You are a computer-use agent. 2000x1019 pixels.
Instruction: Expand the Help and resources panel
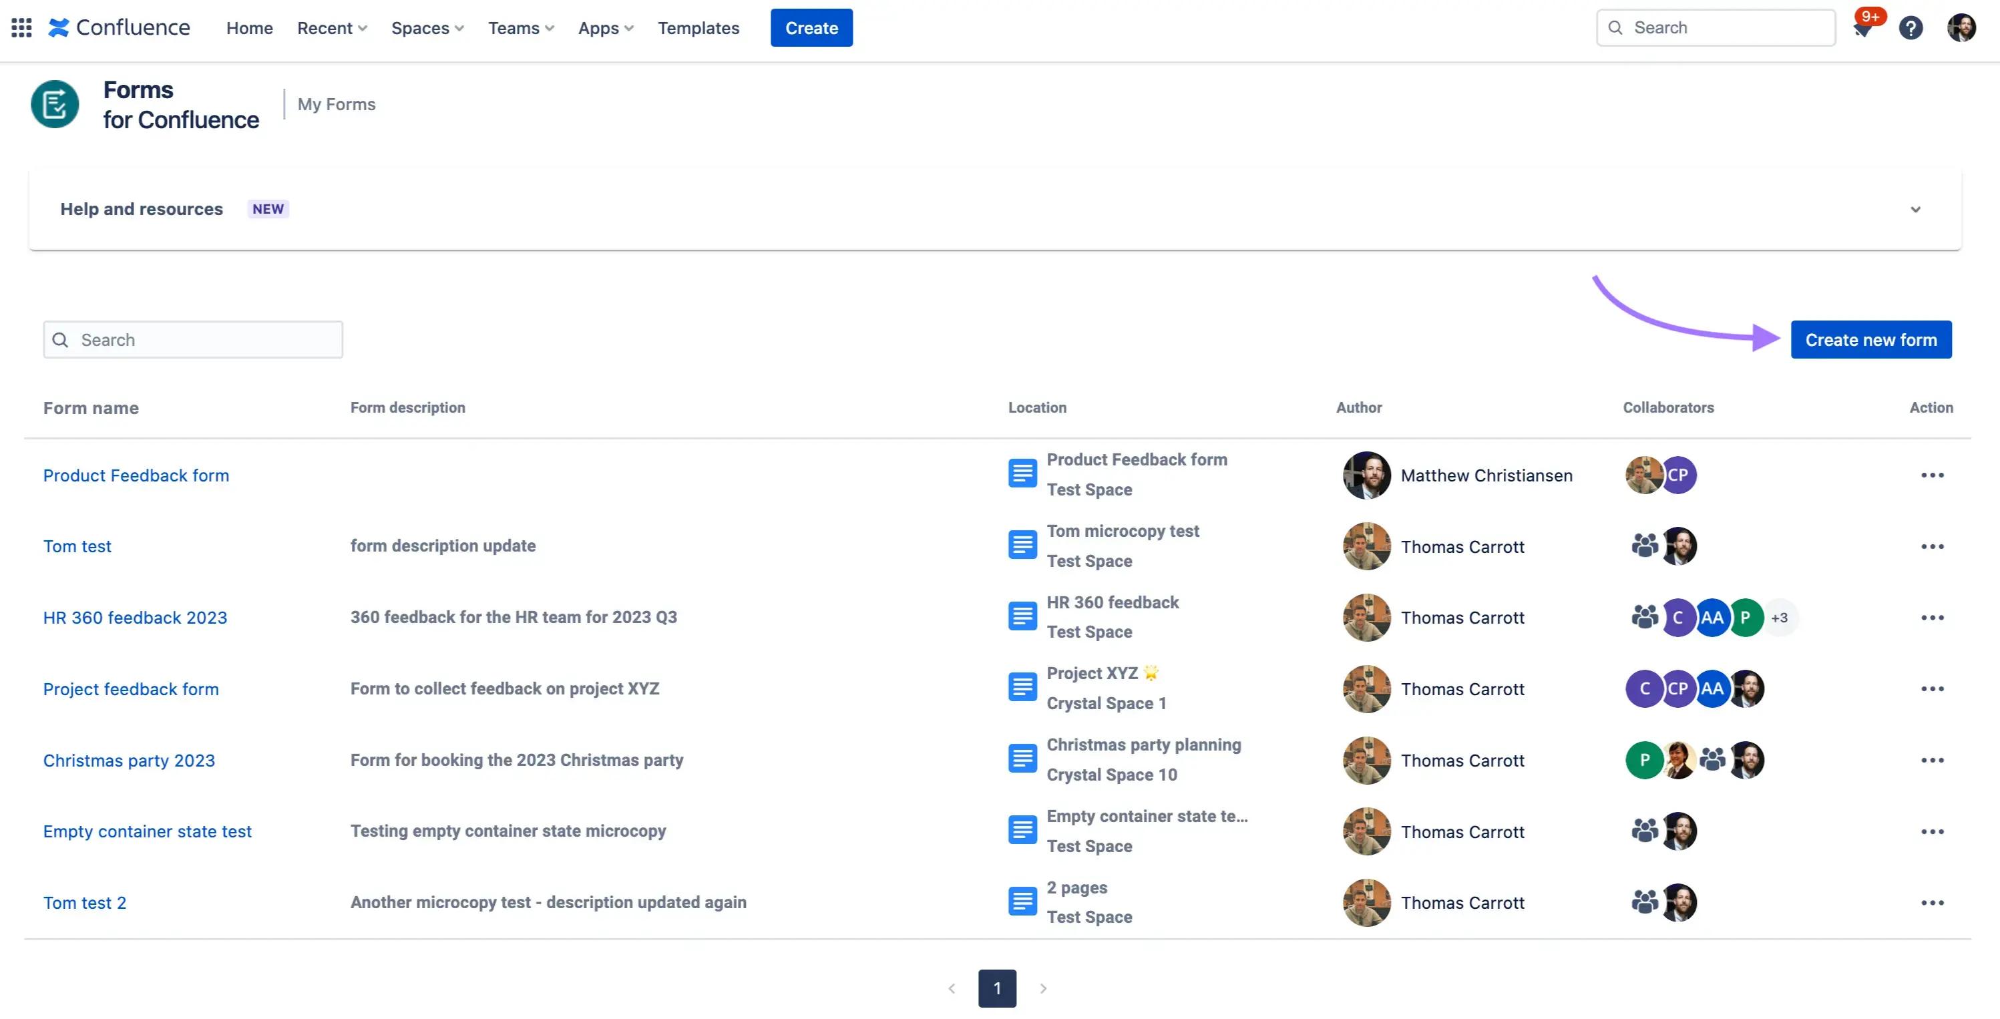1915,210
